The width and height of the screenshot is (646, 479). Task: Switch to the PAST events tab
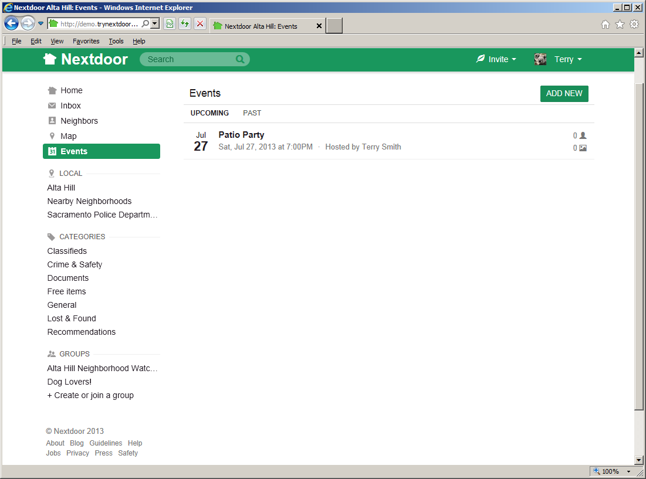click(252, 113)
